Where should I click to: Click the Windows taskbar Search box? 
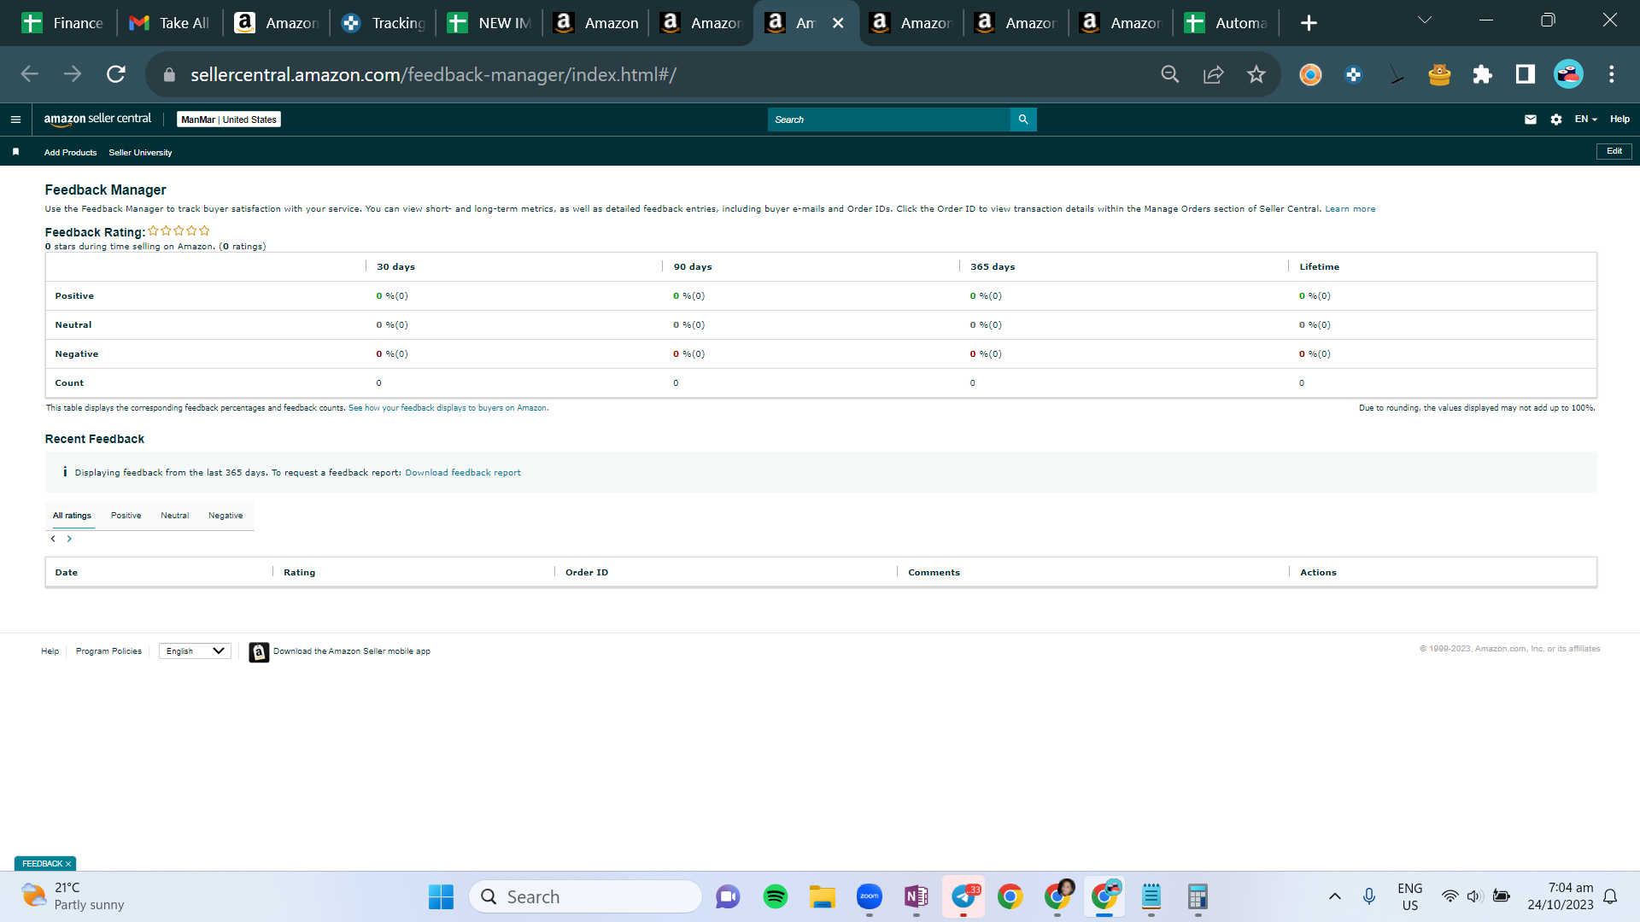[x=585, y=896]
